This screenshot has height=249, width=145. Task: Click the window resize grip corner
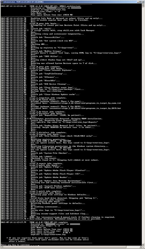click(143, 247)
